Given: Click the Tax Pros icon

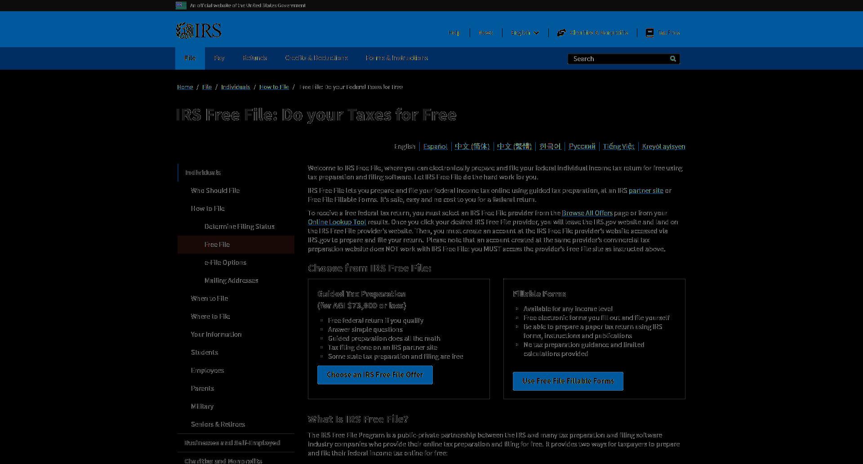Looking at the screenshot, I should pos(649,33).
